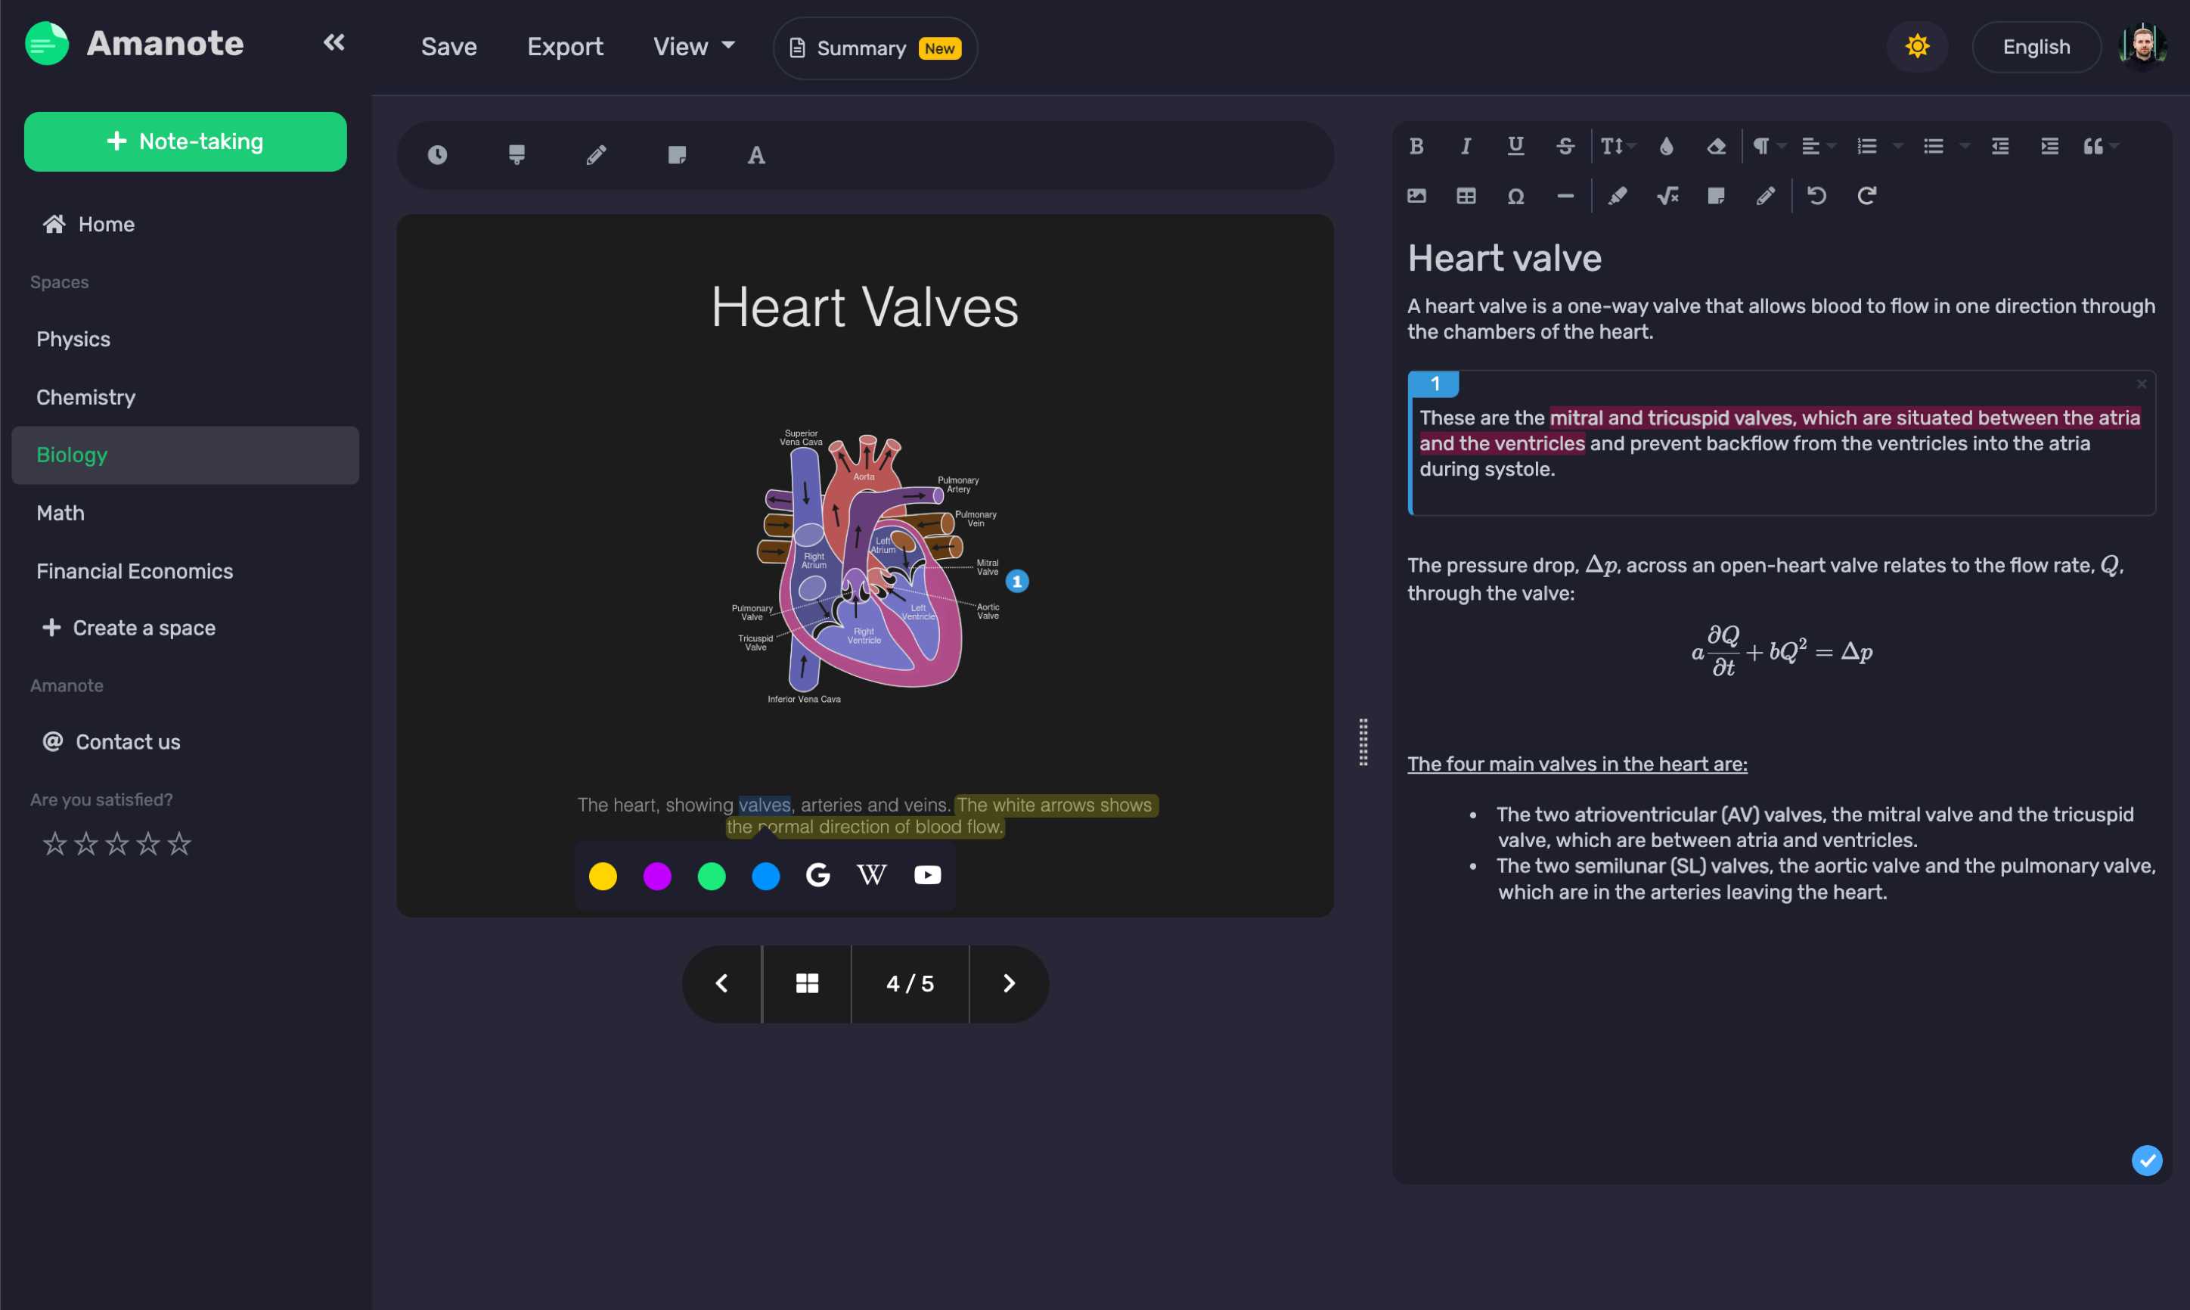
Task: Click the checkmark completion button
Action: pyautogui.click(x=2149, y=1160)
